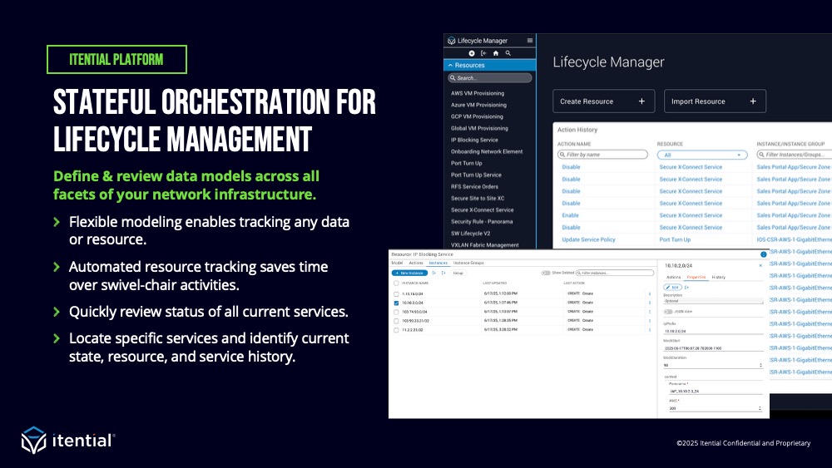Image resolution: width=832 pixels, height=468 pixels.
Task: Select GCP VM Provisioning in the resource list
Action: tap(477, 116)
